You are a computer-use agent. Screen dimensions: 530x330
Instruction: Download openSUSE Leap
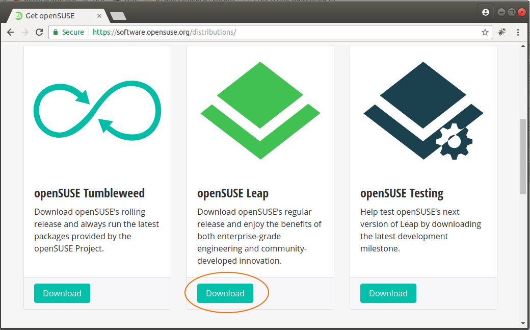point(225,293)
